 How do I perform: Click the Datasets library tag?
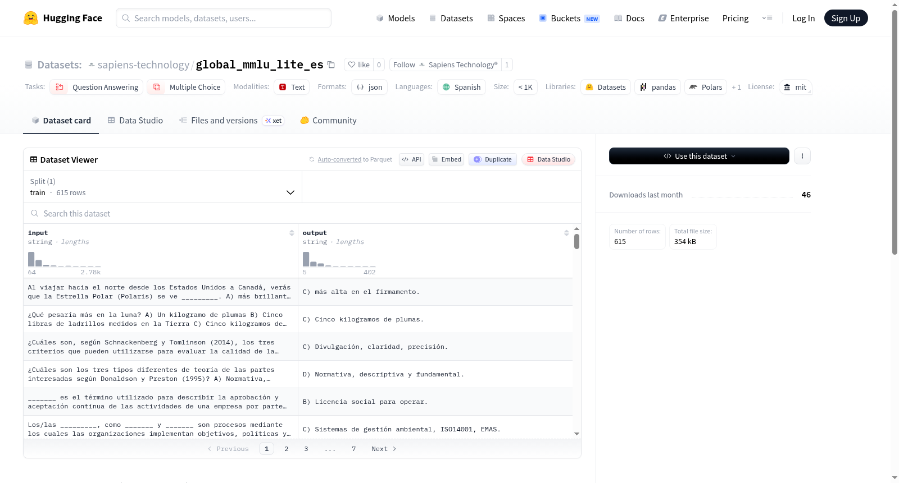click(606, 87)
